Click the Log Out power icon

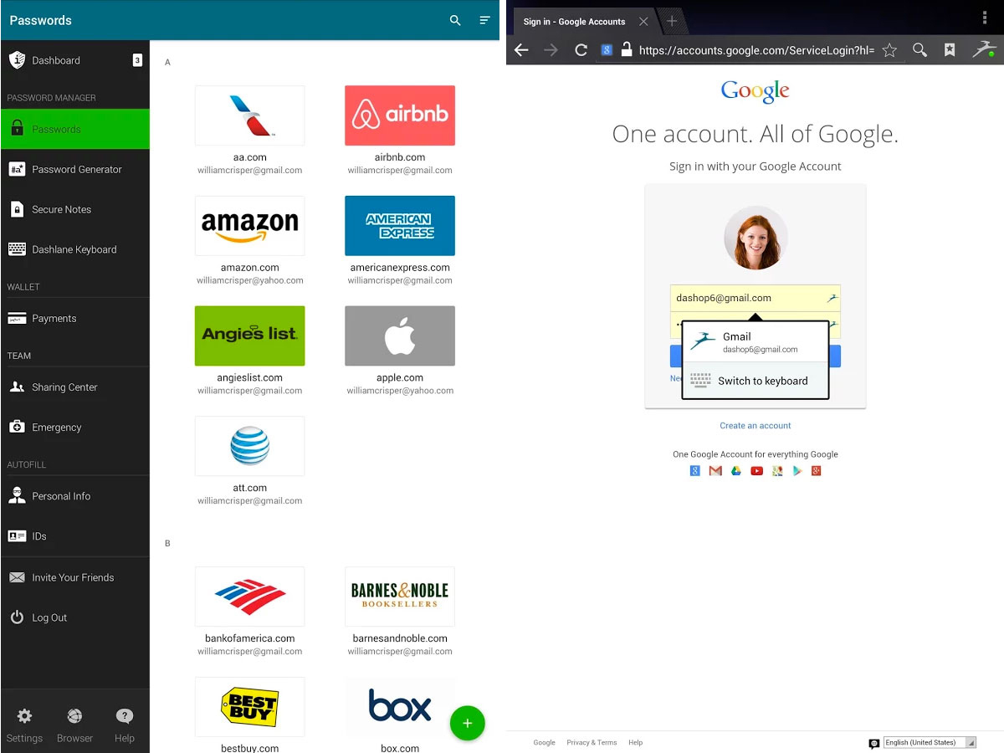coord(17,617)
